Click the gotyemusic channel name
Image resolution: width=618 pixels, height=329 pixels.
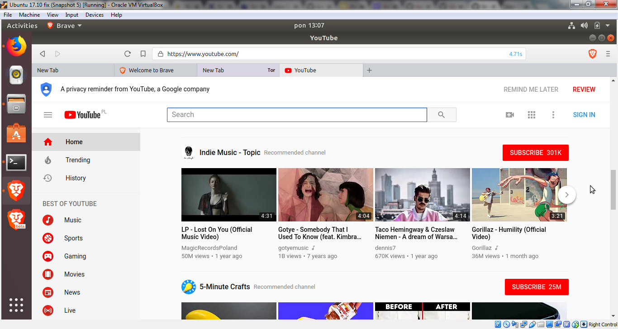pyautogui.click(x=293, y=248)
